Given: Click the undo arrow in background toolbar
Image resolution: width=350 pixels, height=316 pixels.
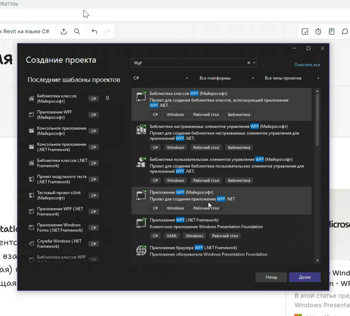Looking at the screenshot, I should (94, 31).
